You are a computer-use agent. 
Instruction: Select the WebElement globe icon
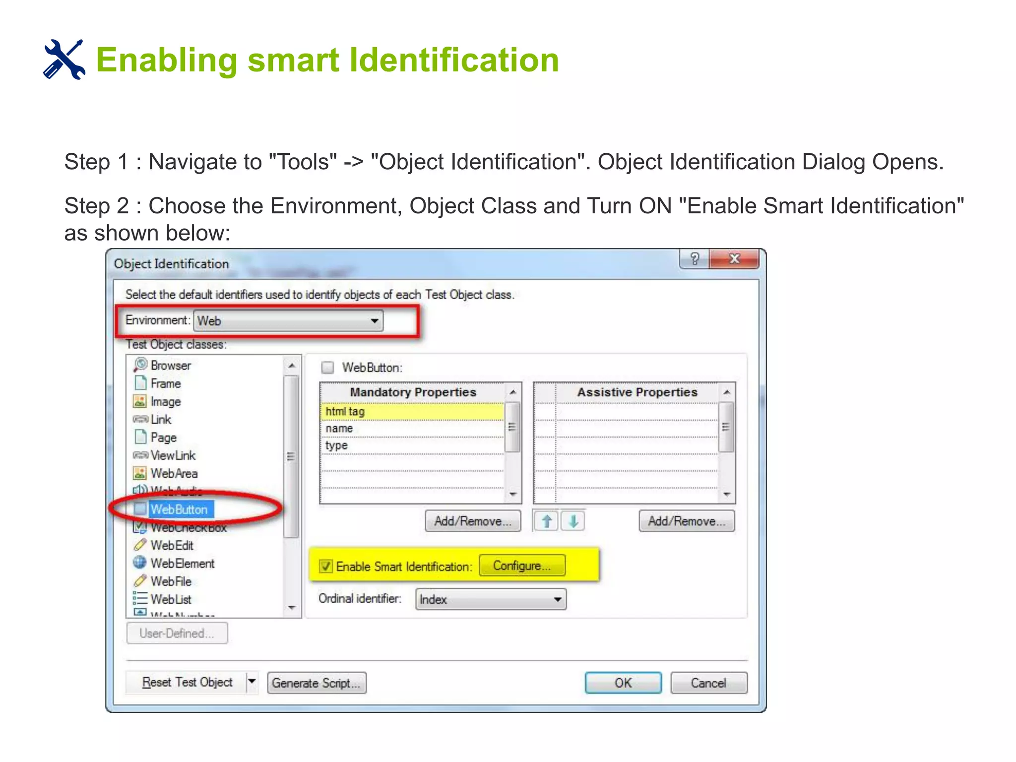tap(140, 563)
